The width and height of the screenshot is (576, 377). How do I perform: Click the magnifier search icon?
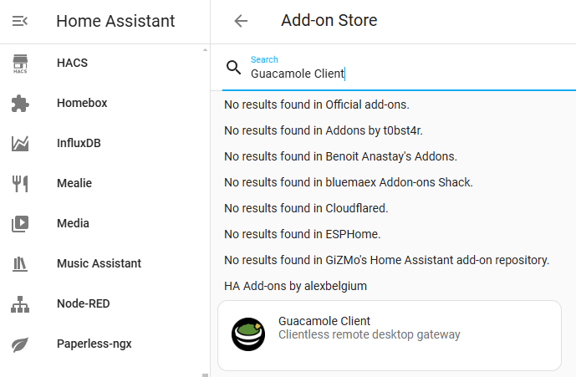(x=234, y=68)
